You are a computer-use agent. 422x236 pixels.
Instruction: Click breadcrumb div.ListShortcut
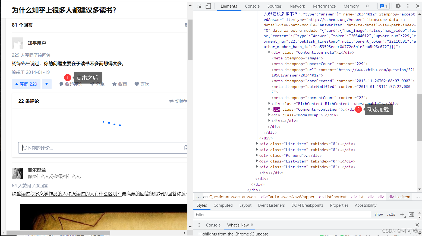333,197
